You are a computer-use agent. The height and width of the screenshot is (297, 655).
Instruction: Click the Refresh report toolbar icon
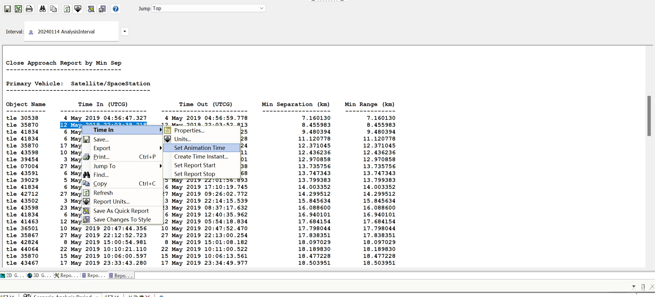click(x=67, y=9)
